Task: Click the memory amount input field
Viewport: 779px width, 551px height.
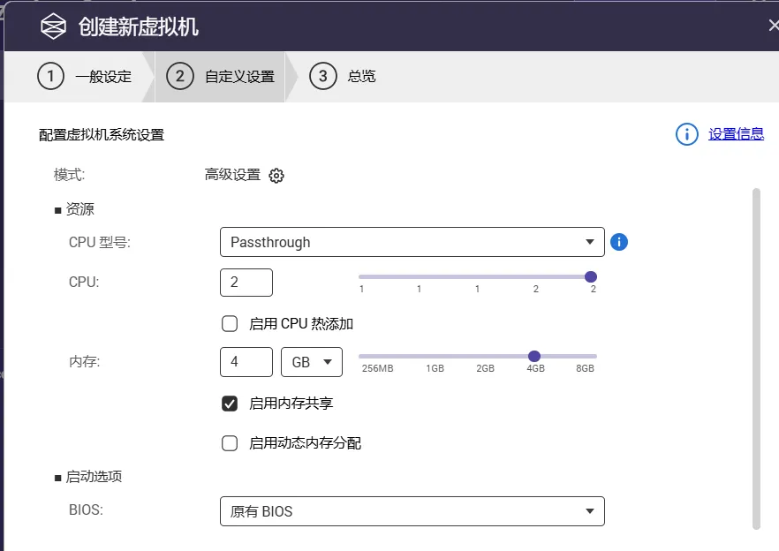Action: [246, 362]
